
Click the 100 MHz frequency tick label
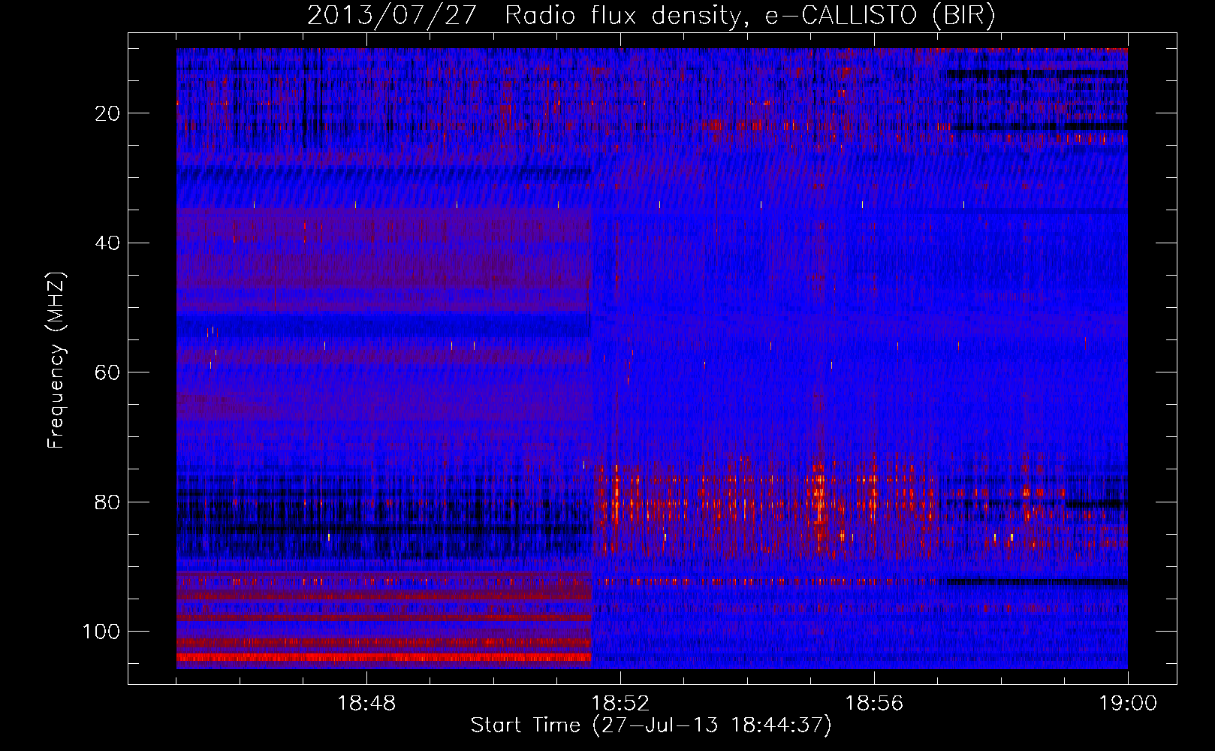pos(101,632)
